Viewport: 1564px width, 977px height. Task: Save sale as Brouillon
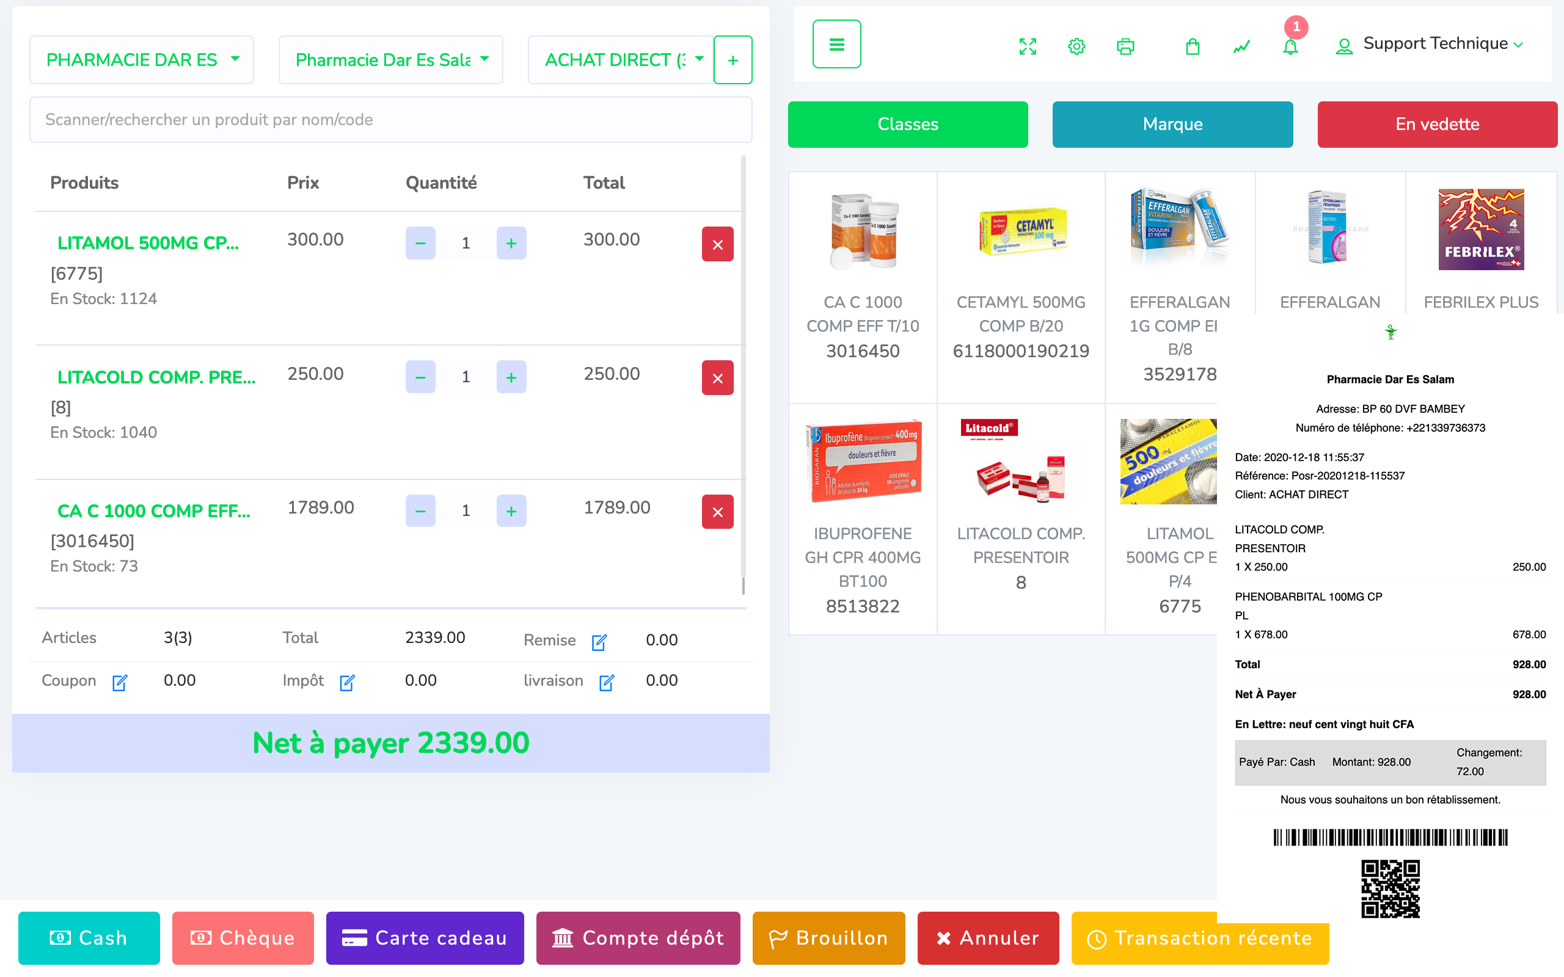829,937
